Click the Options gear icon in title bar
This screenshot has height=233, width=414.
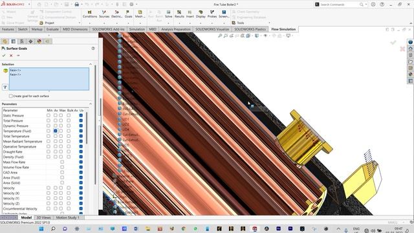[x=131, y=5]
